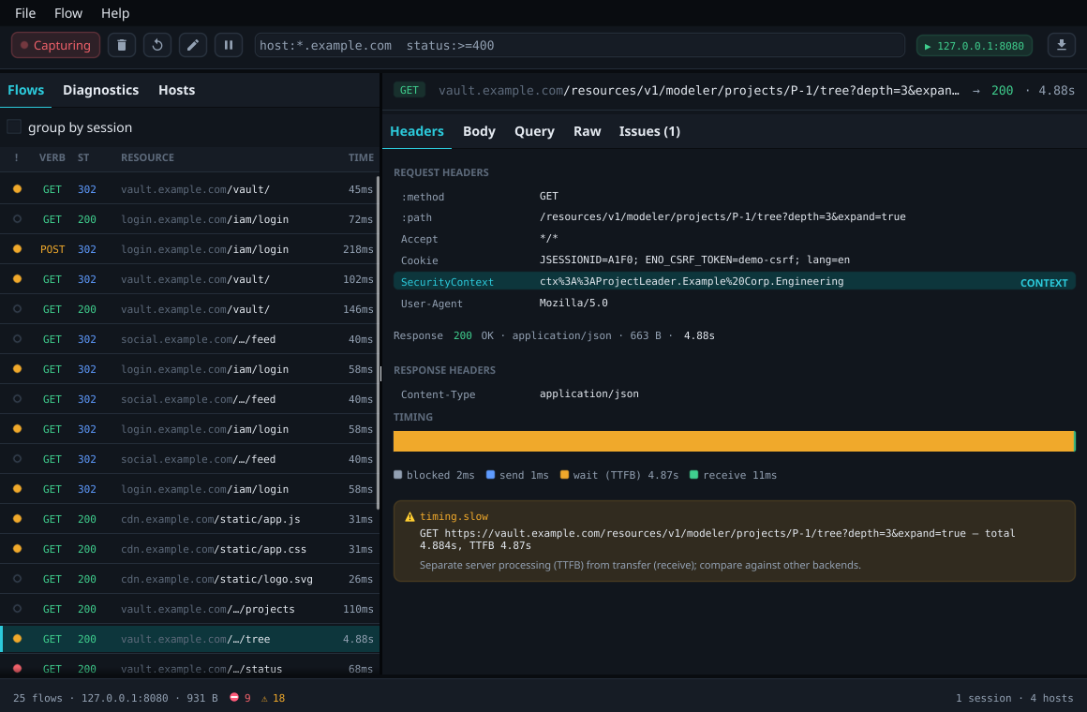This screenshot has width=1087, height=712.
Task: Click the orange dot on the tree row
Action: click(17, 639)
